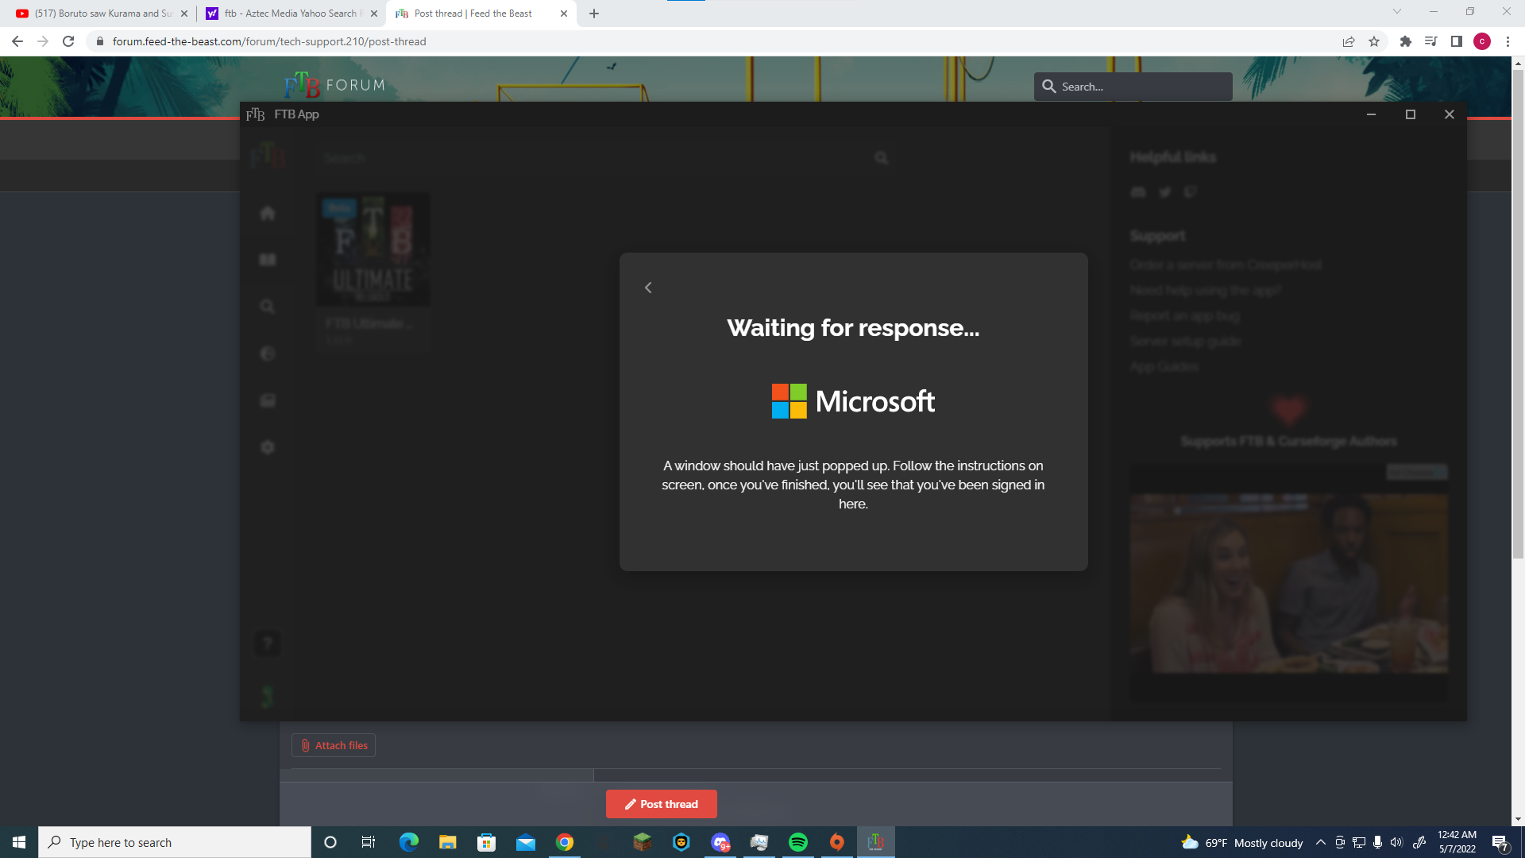Viewport: 1525px width, 858px height.
Task: Open Chrome tab search chevron
Action: pos(1397,12)
